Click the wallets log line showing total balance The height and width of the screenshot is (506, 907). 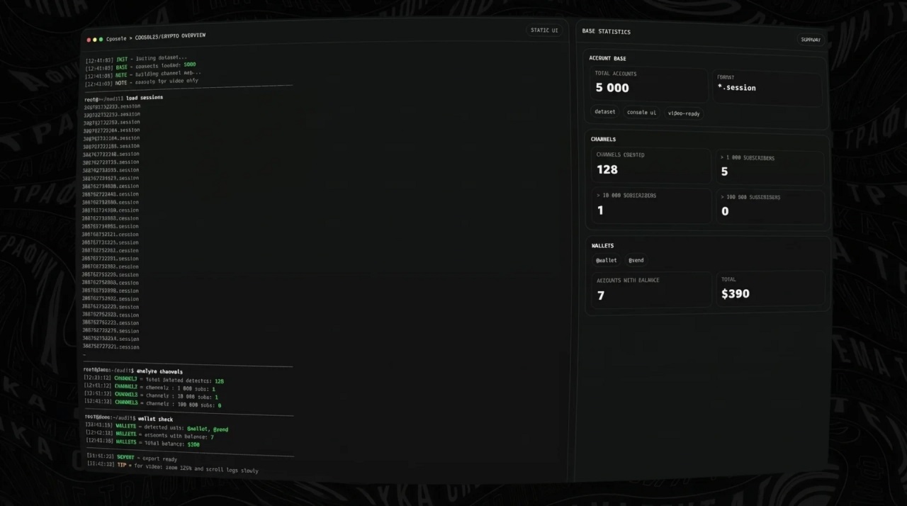point(142,443)
